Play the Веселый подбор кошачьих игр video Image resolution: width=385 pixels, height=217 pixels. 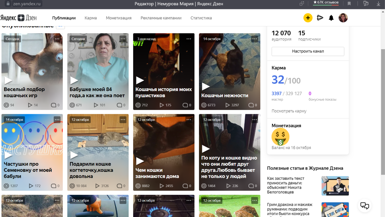(8, 80)
